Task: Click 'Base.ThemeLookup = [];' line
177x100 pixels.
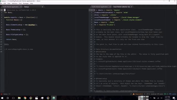Action: tap(16, 30)
